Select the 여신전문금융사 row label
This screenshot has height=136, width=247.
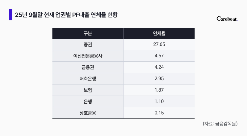pos(88,56)
